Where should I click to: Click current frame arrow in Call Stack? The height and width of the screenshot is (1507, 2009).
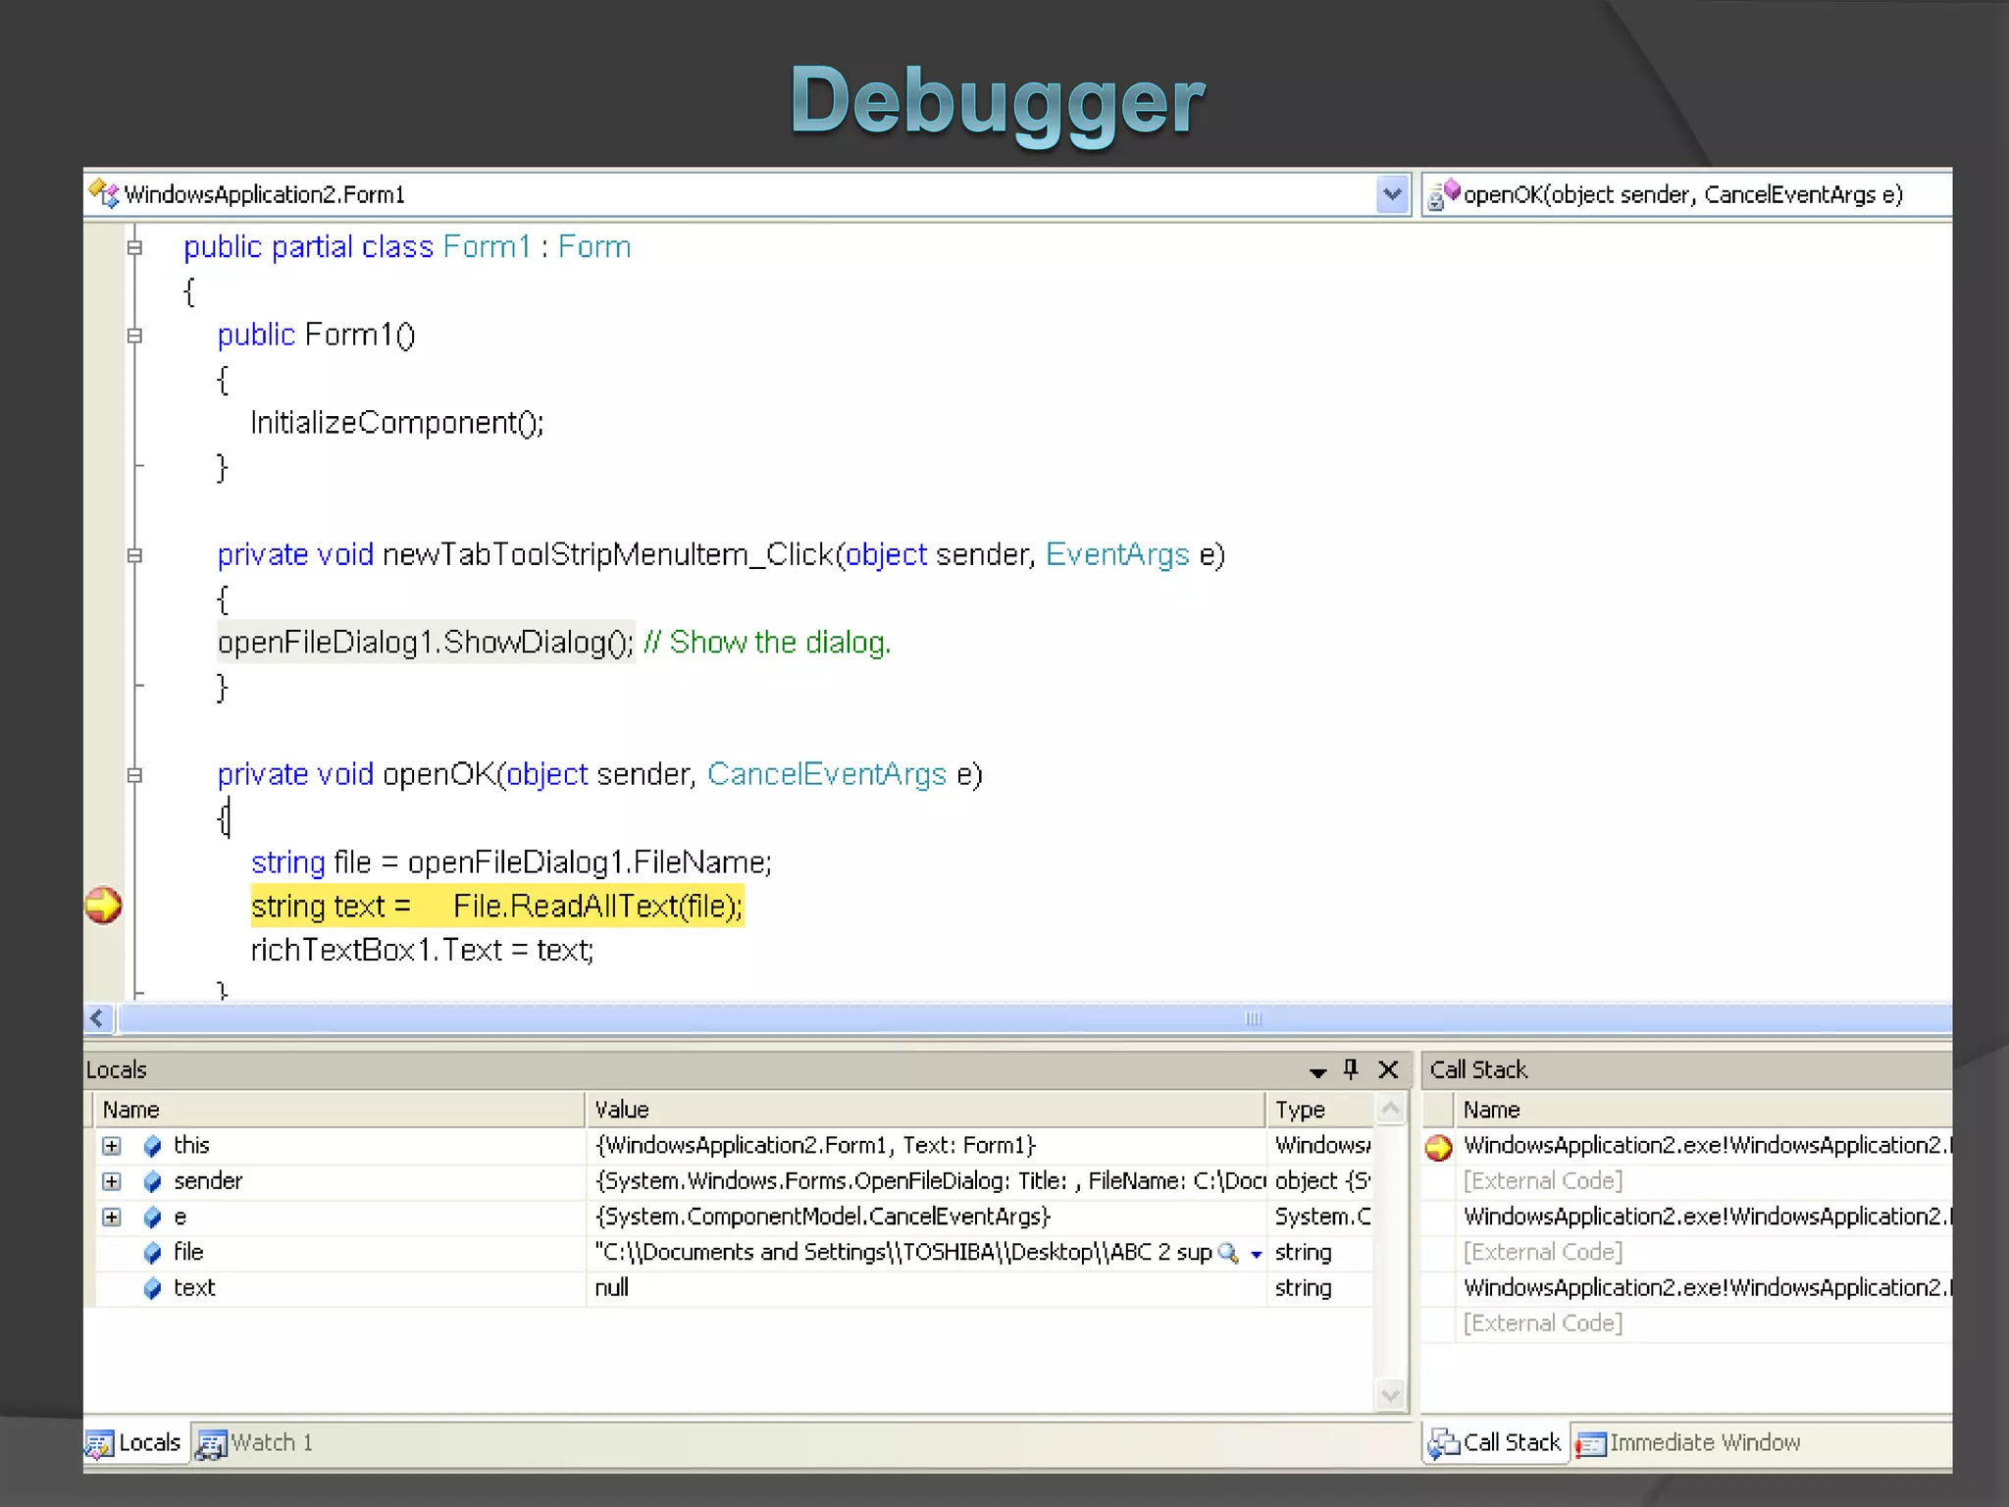click(1438, 1147)
